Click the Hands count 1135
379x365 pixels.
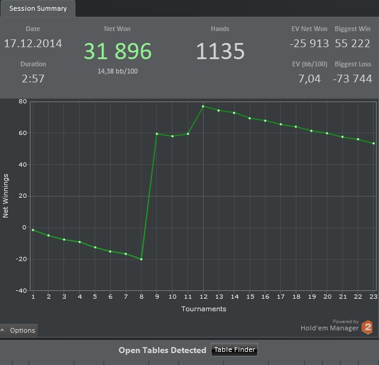point(220,51)
